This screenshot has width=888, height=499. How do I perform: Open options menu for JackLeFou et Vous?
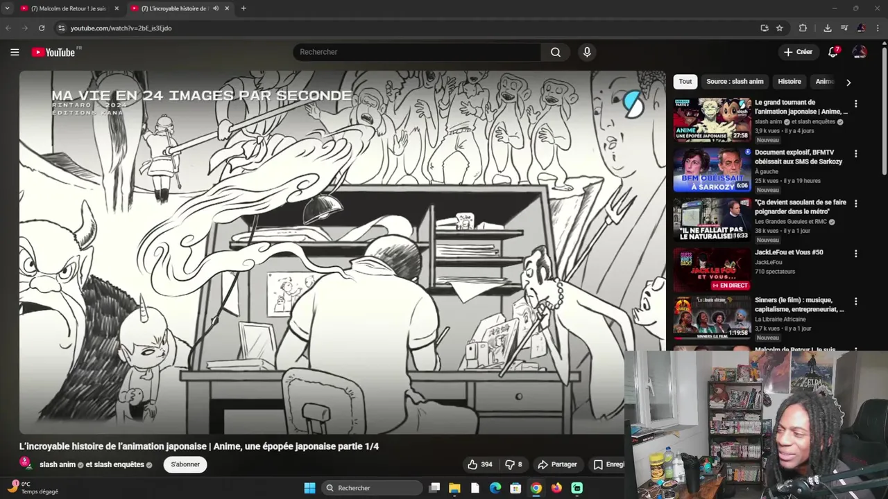pyautogui.click(x=855, y=253)
